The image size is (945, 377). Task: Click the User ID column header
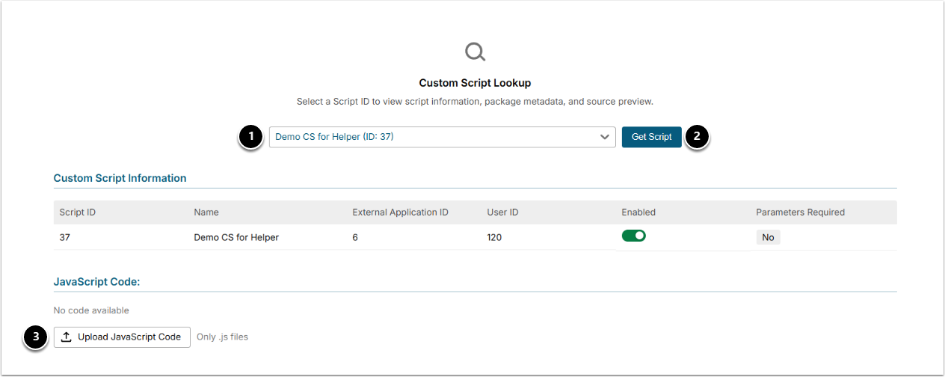coord(502,212)
